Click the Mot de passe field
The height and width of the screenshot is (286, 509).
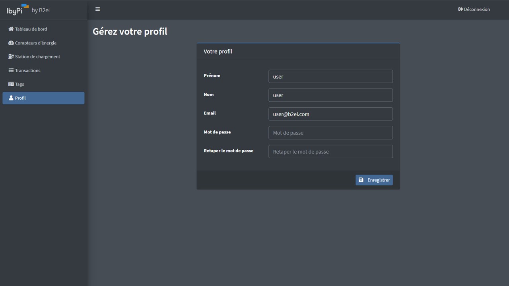coord(330,133)
